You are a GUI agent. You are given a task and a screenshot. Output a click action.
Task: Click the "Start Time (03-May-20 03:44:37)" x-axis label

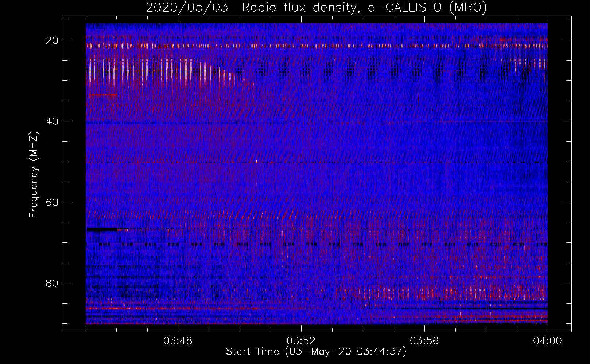click(x=316, y=352)
